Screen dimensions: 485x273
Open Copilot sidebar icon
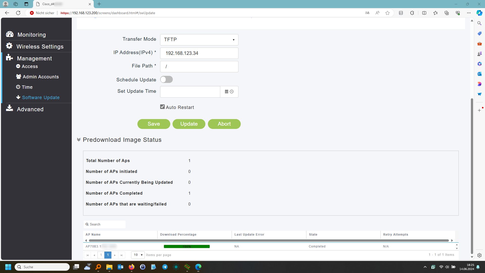(479, 13)
